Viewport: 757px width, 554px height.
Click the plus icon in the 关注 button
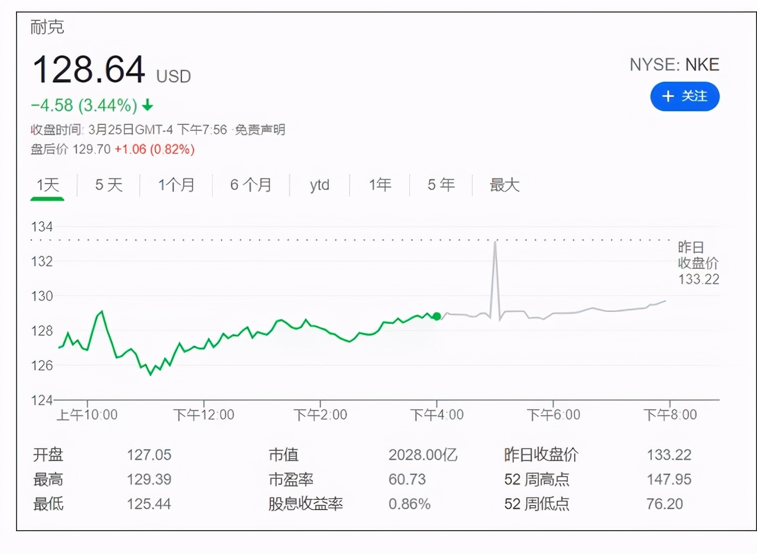tap(668, 97)
